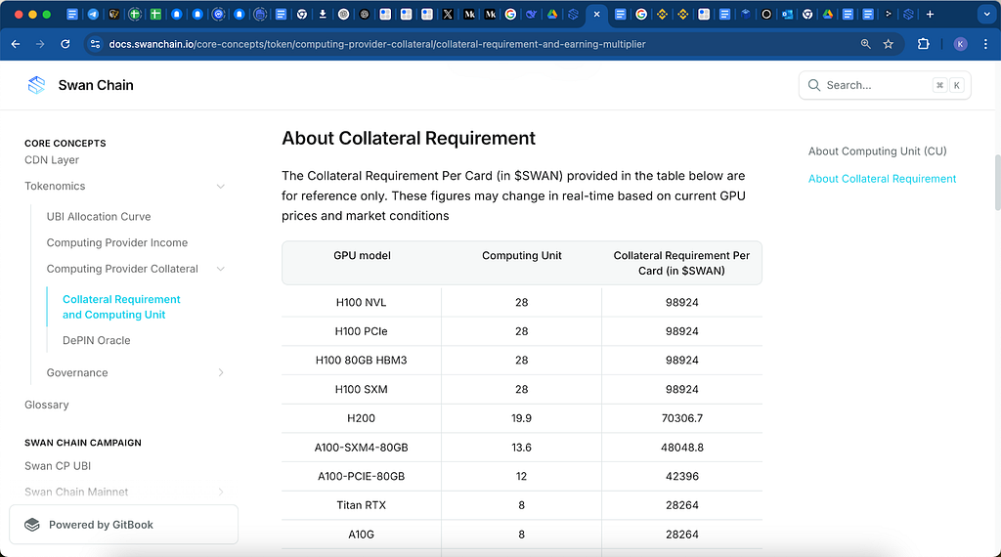Select the H200 table cell
Image resolution: width=1001 pixels, height=557 pixels.
point(362,418)
